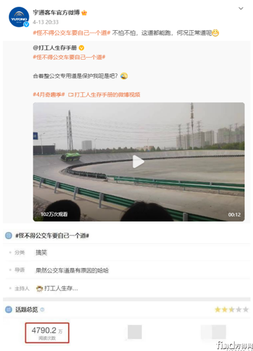Open the #4月奇趣季# topic link

pyautogui.click(x=49, y=95)
